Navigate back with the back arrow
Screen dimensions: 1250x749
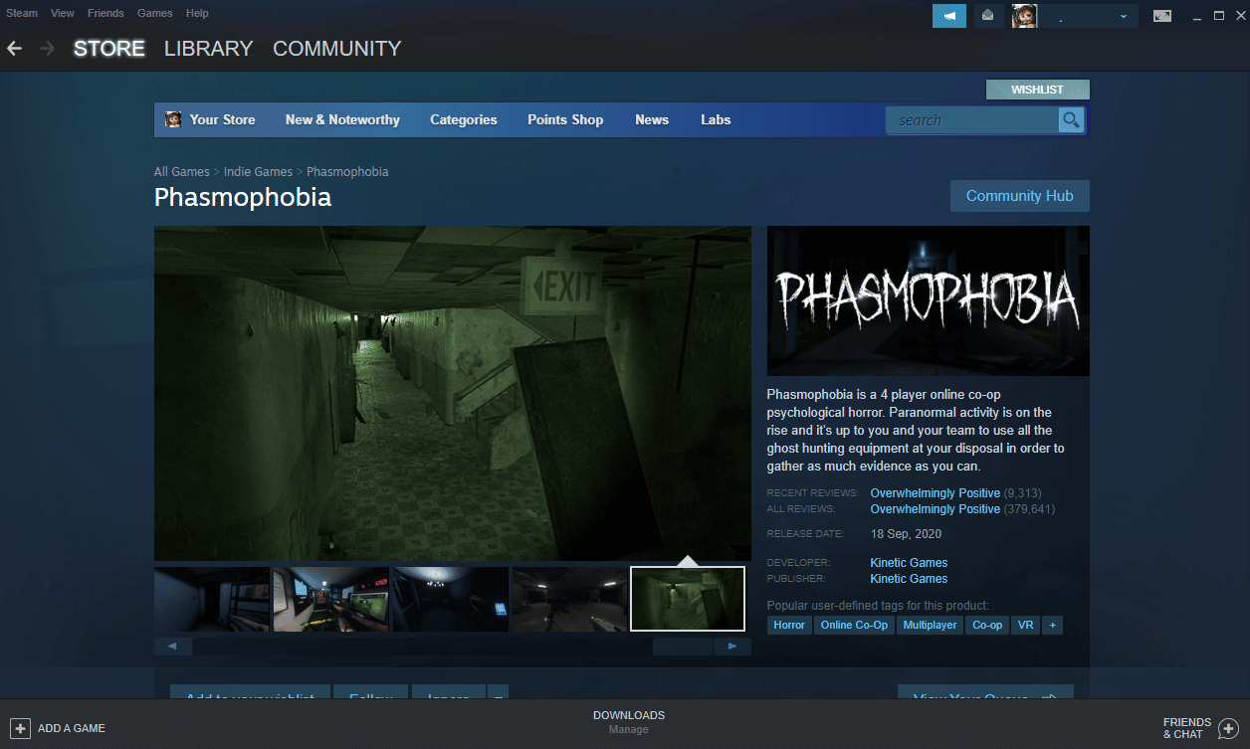[x=15, y=48]
